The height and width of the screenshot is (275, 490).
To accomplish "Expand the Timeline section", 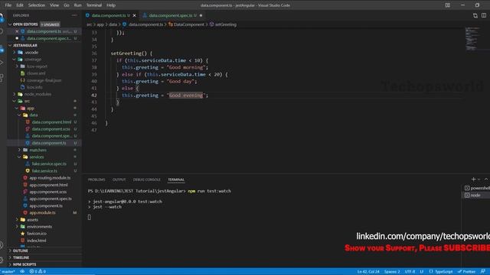I will (x=21, y=257).
